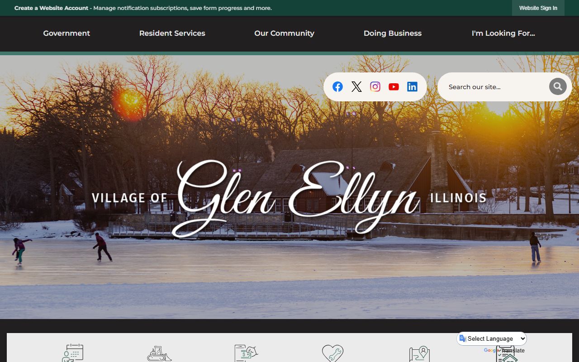Open the Resident Services menu
The height and width of the screenshot is (362, 579).
coord(172,33)
